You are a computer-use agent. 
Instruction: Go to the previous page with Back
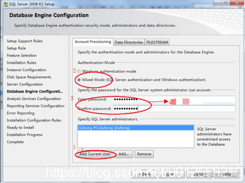pos(144,174)
